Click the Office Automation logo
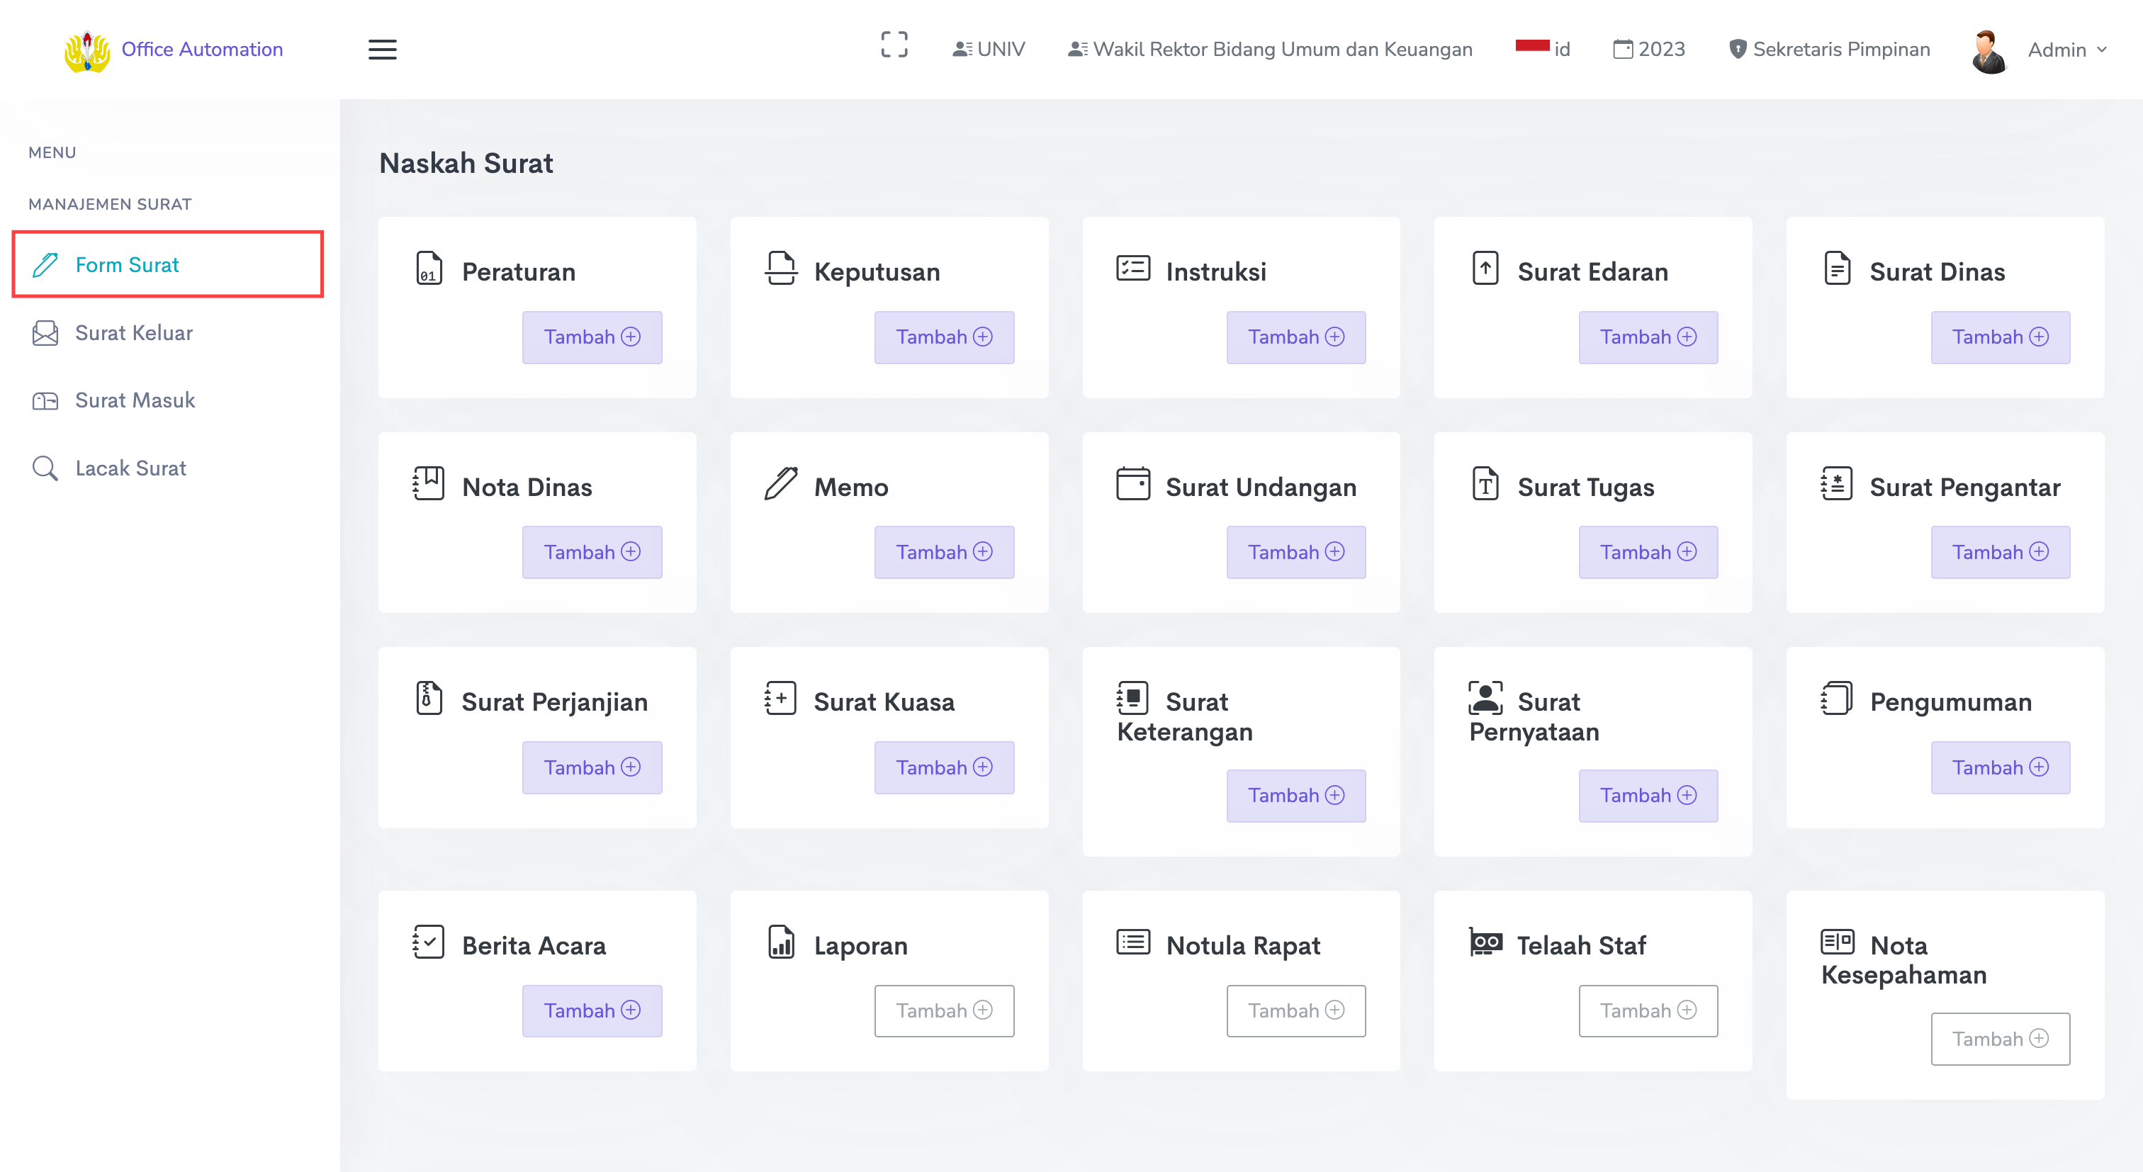This screenshot has height=1172, width=2143. tap(86, 51)
